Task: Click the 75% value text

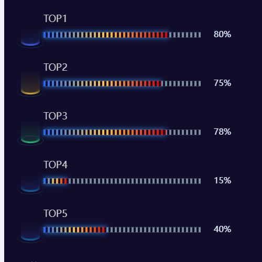Action: [x=222, y=83]
